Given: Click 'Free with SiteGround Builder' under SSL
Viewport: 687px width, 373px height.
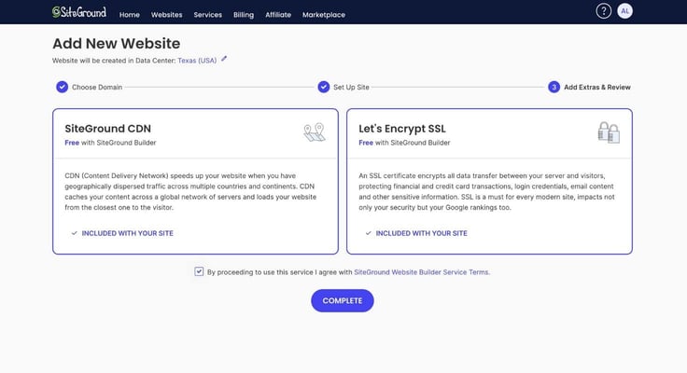Looking at the screenshot, I should 404,143.
